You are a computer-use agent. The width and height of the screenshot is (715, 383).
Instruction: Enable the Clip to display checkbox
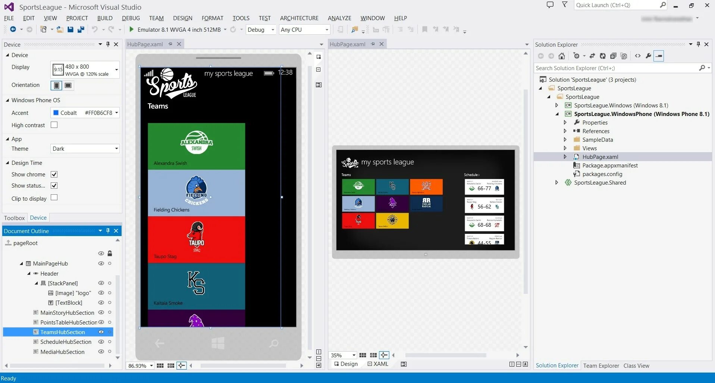coord(54,197)
